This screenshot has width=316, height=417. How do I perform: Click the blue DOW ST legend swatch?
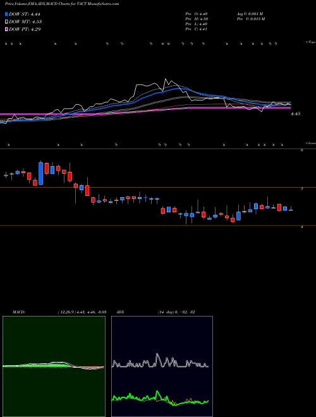6,14
